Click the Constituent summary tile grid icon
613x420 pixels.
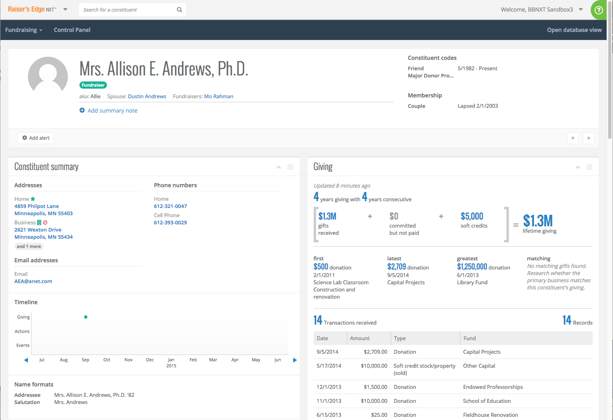click(x=290, y=167)
